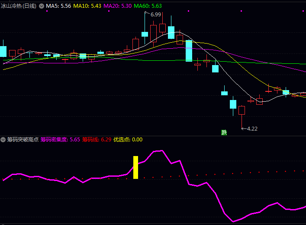This screenshot has width=306, height=225.
Task: Select the MA5: 5.56 label
Action: [x=58, y=6]
